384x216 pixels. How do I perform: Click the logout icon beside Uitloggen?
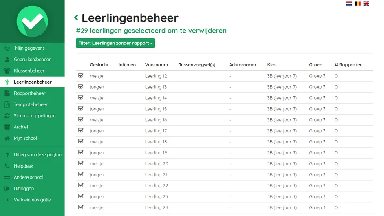click(7, 189)
